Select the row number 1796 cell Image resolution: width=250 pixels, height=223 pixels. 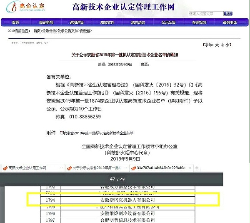pyautogui.click(x=50, y=213)
